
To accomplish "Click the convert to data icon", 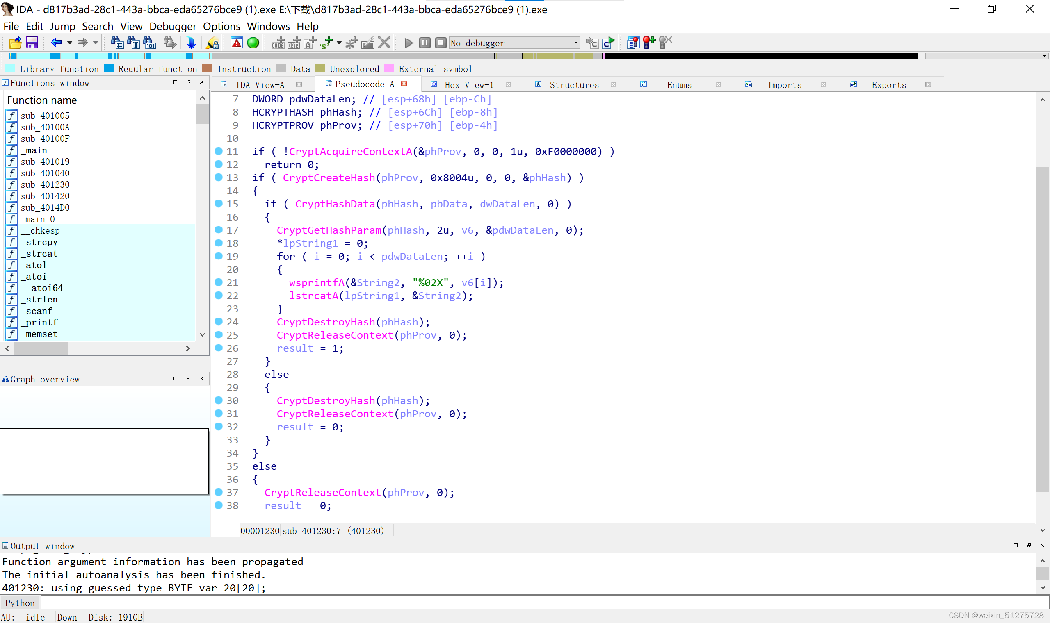I will coord(294,43).
